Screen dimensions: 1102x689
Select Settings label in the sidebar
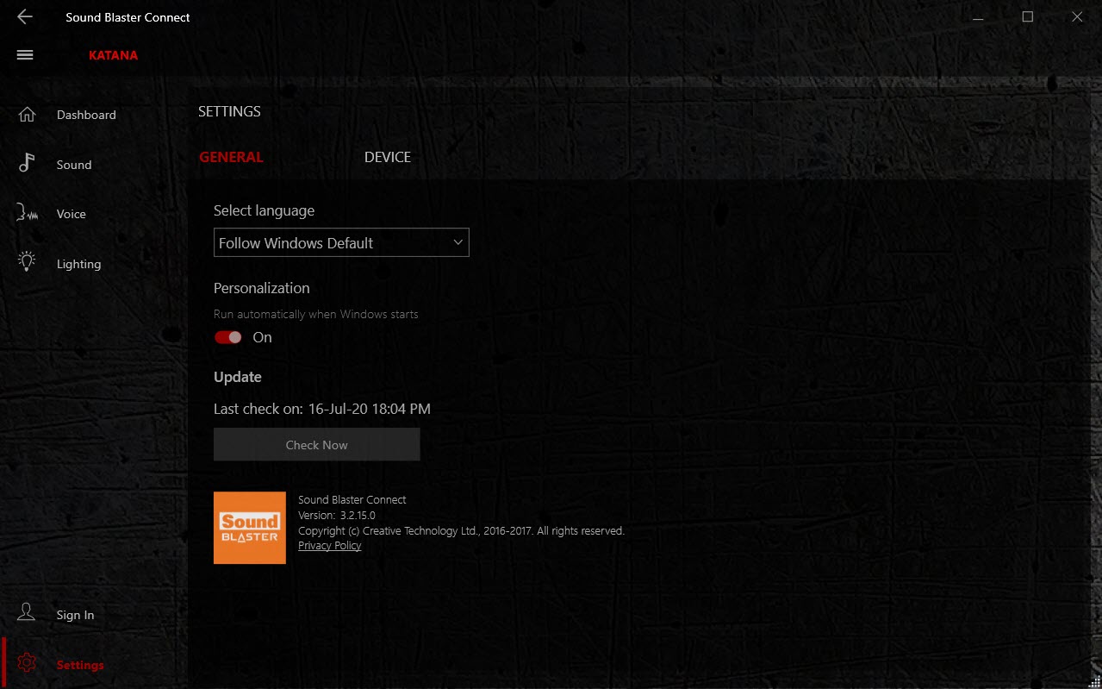[80, 665]
